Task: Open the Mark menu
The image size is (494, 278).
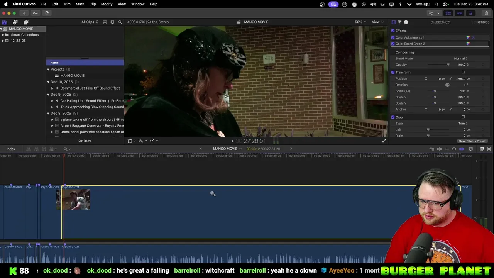Action: pos(80,4)
